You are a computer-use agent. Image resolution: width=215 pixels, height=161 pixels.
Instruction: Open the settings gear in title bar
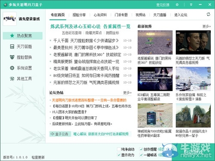tap(177, 5)
